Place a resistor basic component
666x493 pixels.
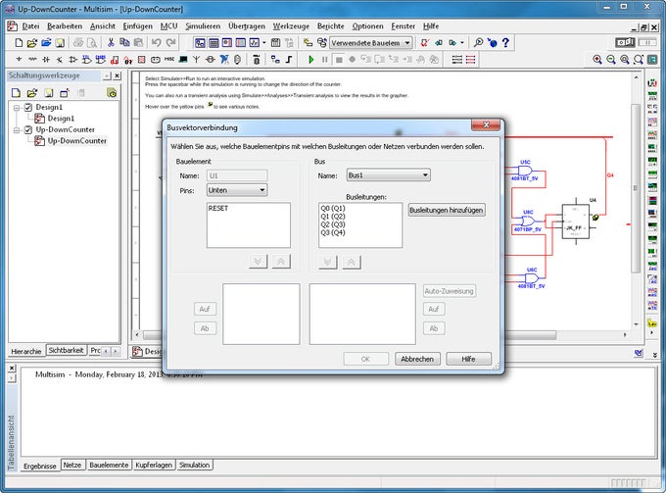click(32, 60)
